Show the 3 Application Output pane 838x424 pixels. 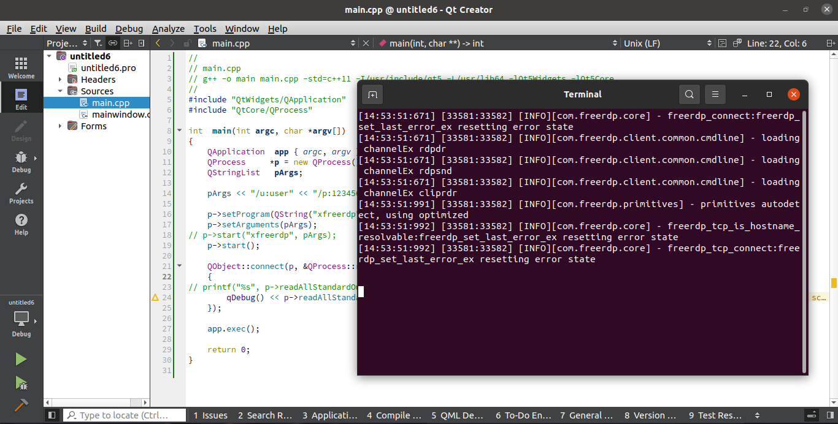point(330,415)
